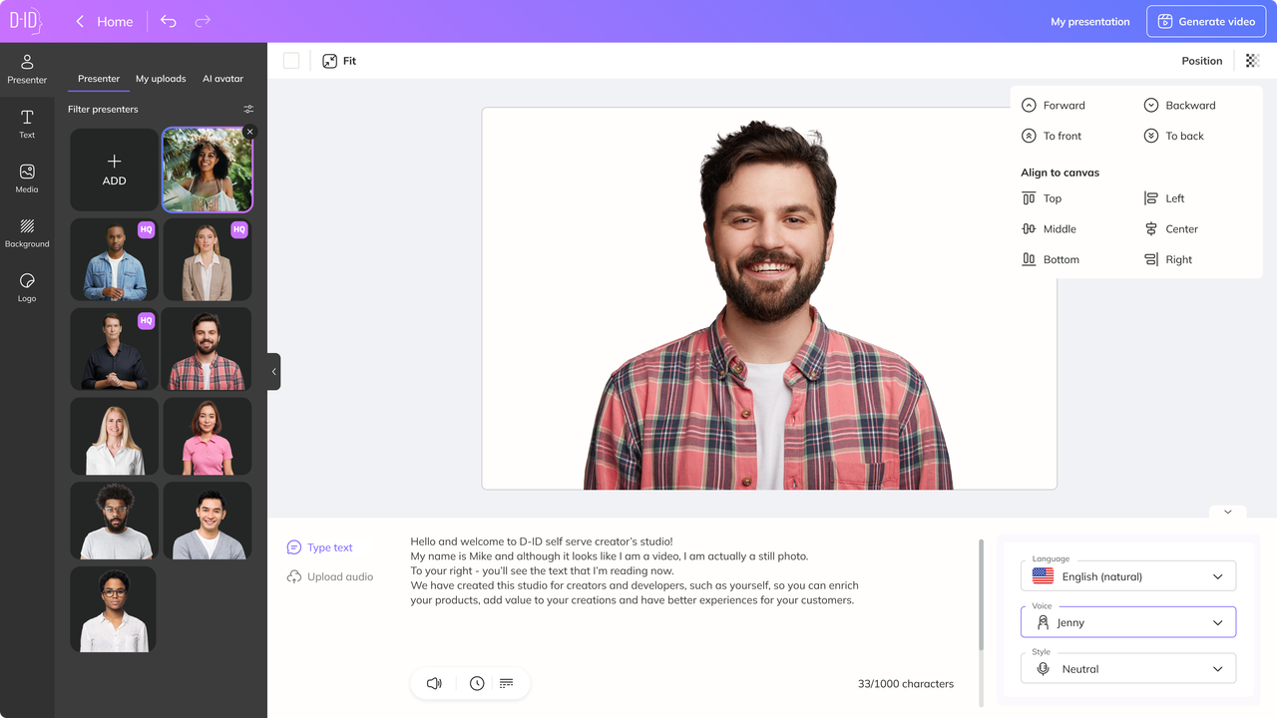Select the man in gray cardigan thumbnail
1277x718 pixels.
208,521
